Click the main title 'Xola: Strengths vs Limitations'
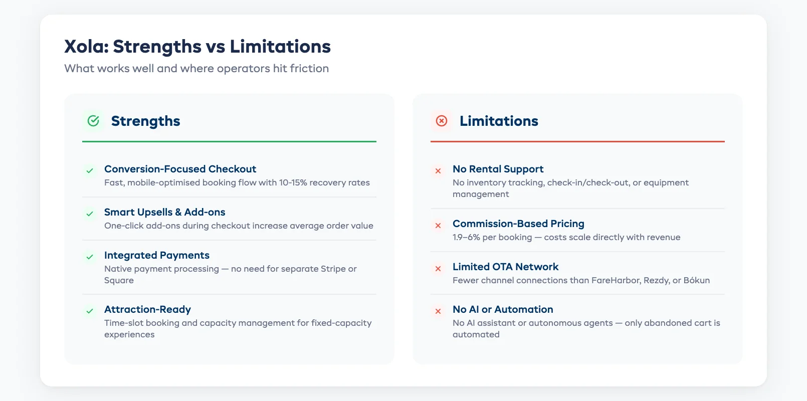The width and height of the screenshot is (807, 401). click(x=197, y=46)
